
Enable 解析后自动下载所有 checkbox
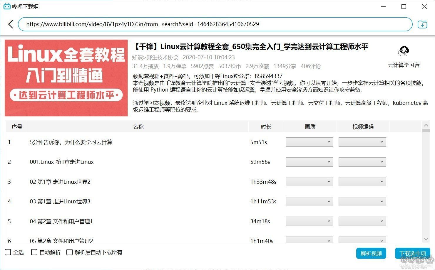pos(69,252)
